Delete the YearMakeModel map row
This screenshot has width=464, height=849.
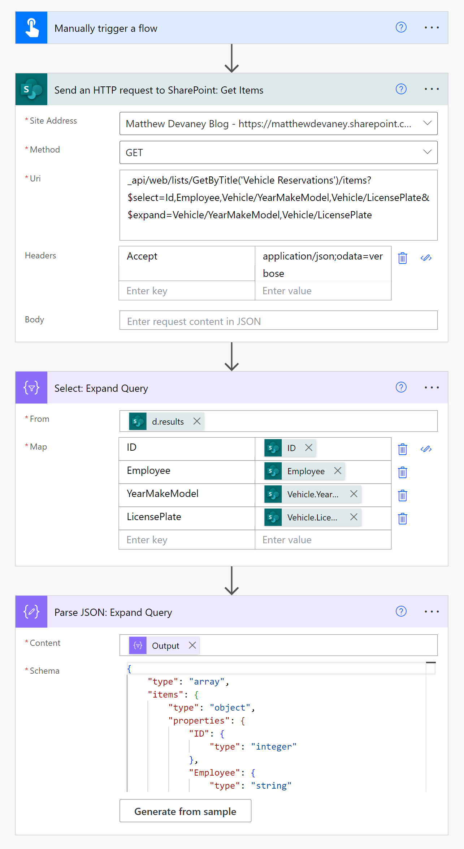[403, 496]
